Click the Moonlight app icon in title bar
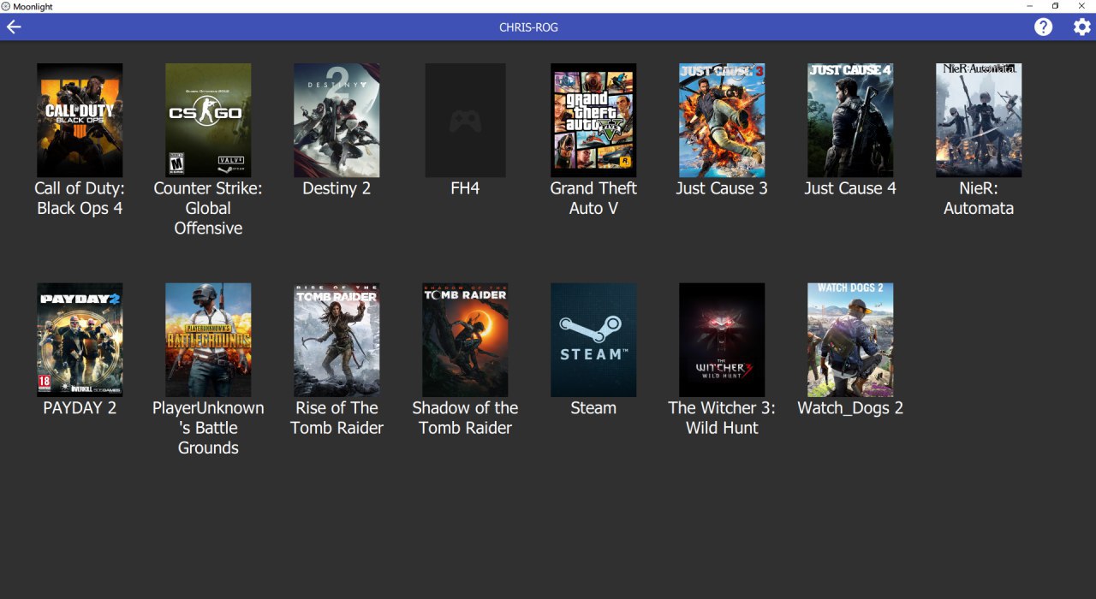The image size is (1096, 599). click(x=6, y=6)
